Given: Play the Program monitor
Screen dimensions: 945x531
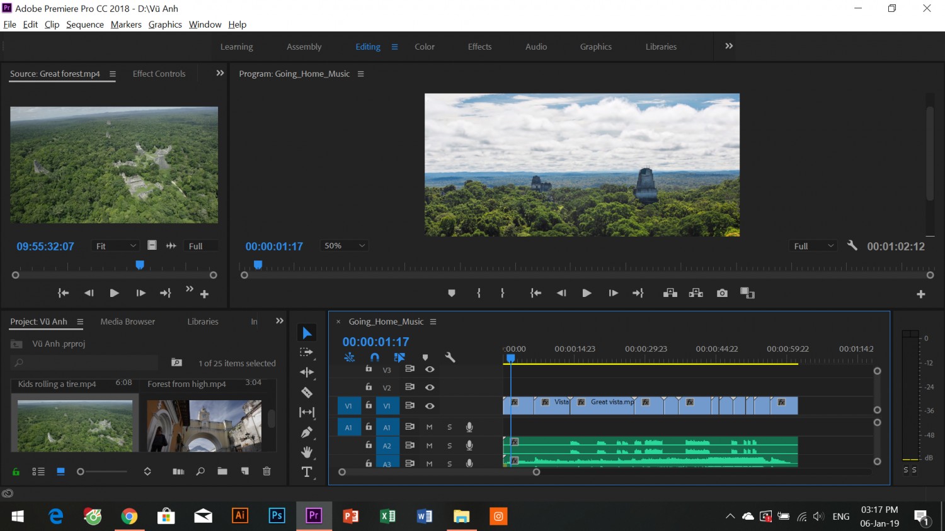Looking at the screenshot, I should [x=587, y=293].
